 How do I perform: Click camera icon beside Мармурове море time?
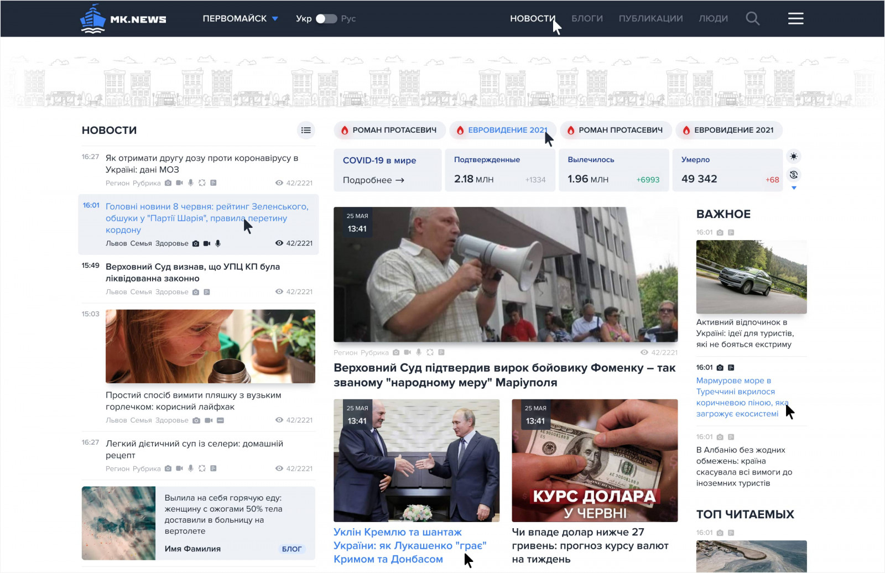pyautogui.click(x=720, y=368)
